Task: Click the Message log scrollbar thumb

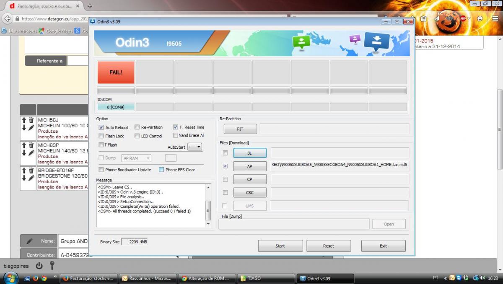Action: click(x=208, y=210)
